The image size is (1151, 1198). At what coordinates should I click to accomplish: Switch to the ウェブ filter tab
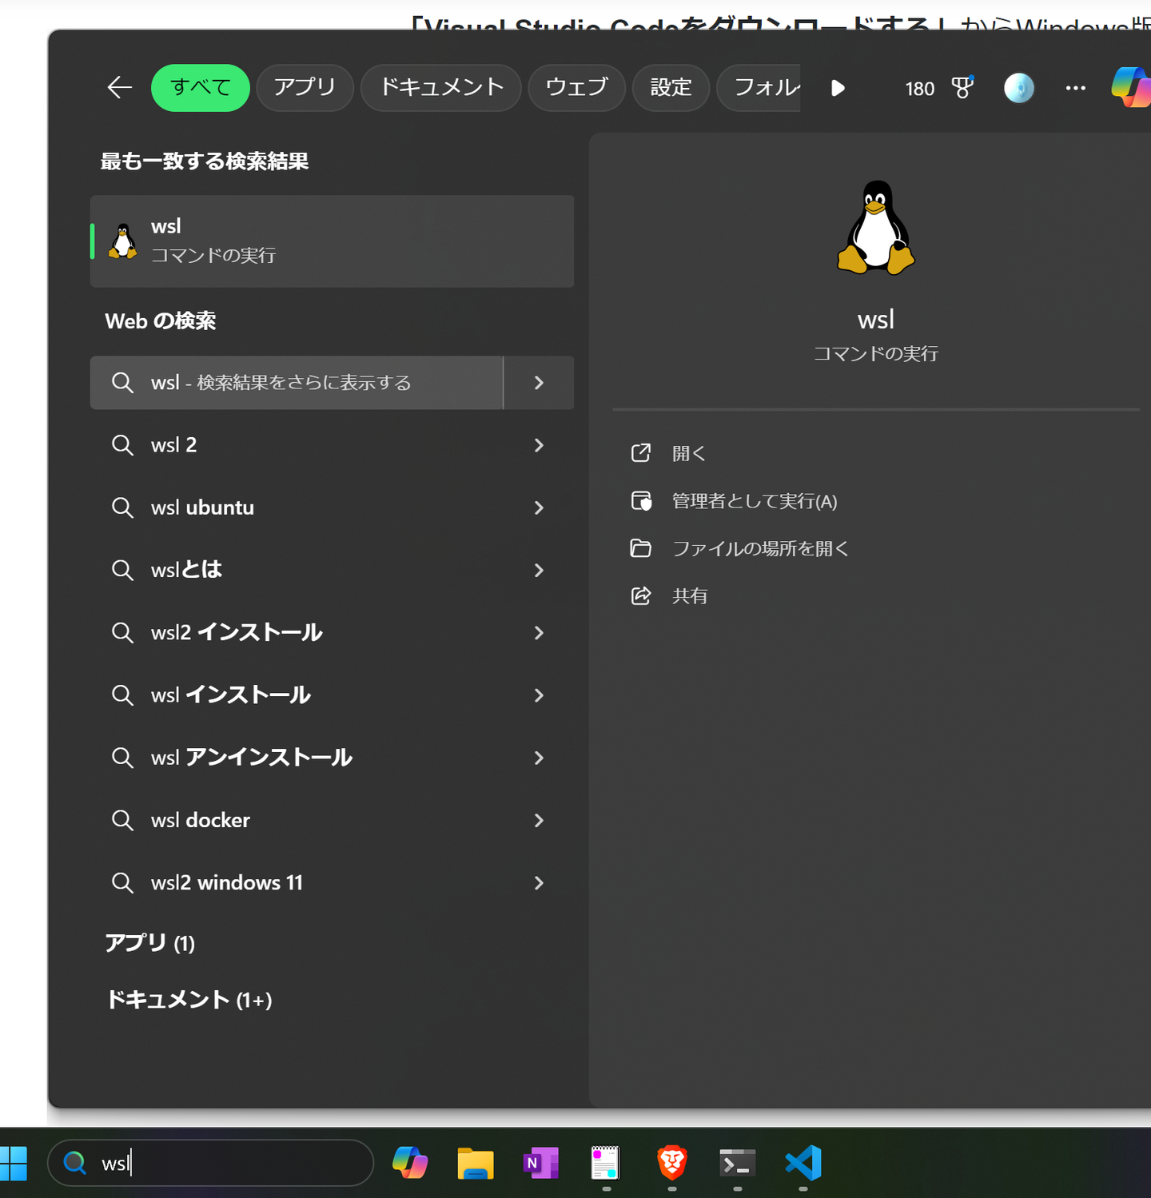tap(576, 87)
